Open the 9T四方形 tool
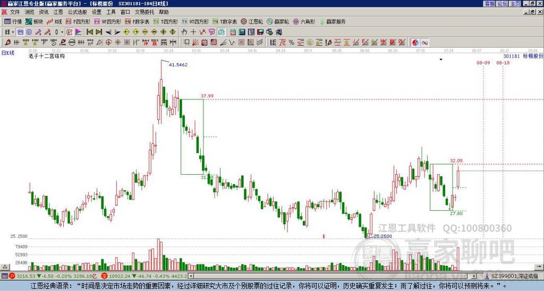Image resolution: width=544 pixels, height=291 pixels. coord(195,21)
